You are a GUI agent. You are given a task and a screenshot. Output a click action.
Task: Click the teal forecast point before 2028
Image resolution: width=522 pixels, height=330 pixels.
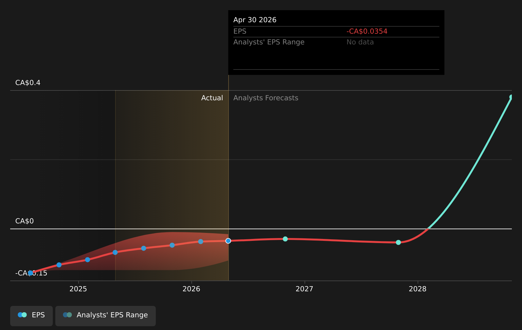coord(398,242)
